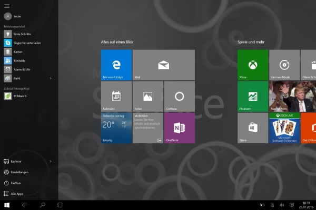Open Kontakte from the most used list
The height and width of the screenshot is (210, 316).
tap(15, 60)
